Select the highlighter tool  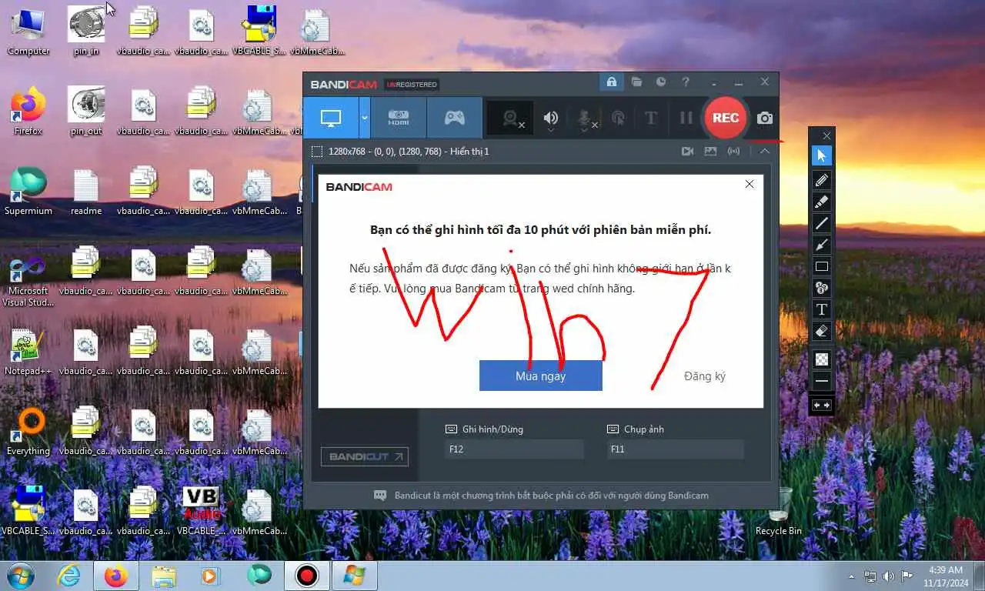pos(821,202)
